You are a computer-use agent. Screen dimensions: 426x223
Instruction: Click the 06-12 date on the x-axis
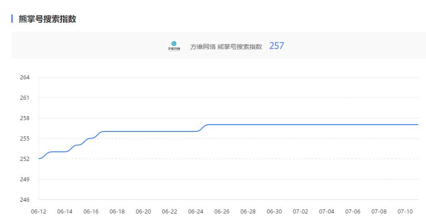[39, 212]
